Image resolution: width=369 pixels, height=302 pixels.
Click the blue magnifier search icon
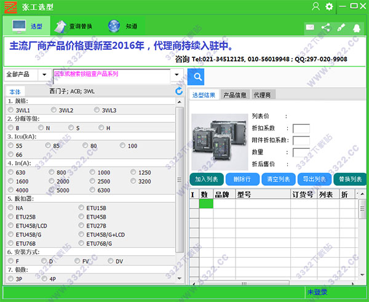(x=196, y=76)
